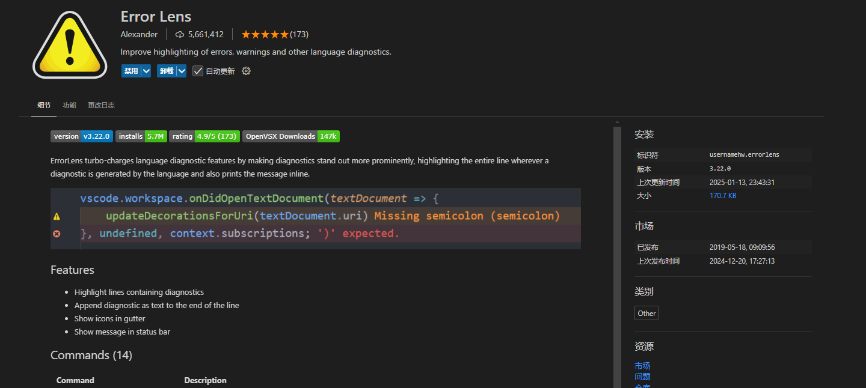Click the 卸载 button
Viewport: 866px width, 388px height.
pyautogui.click(x=167, y=71)
